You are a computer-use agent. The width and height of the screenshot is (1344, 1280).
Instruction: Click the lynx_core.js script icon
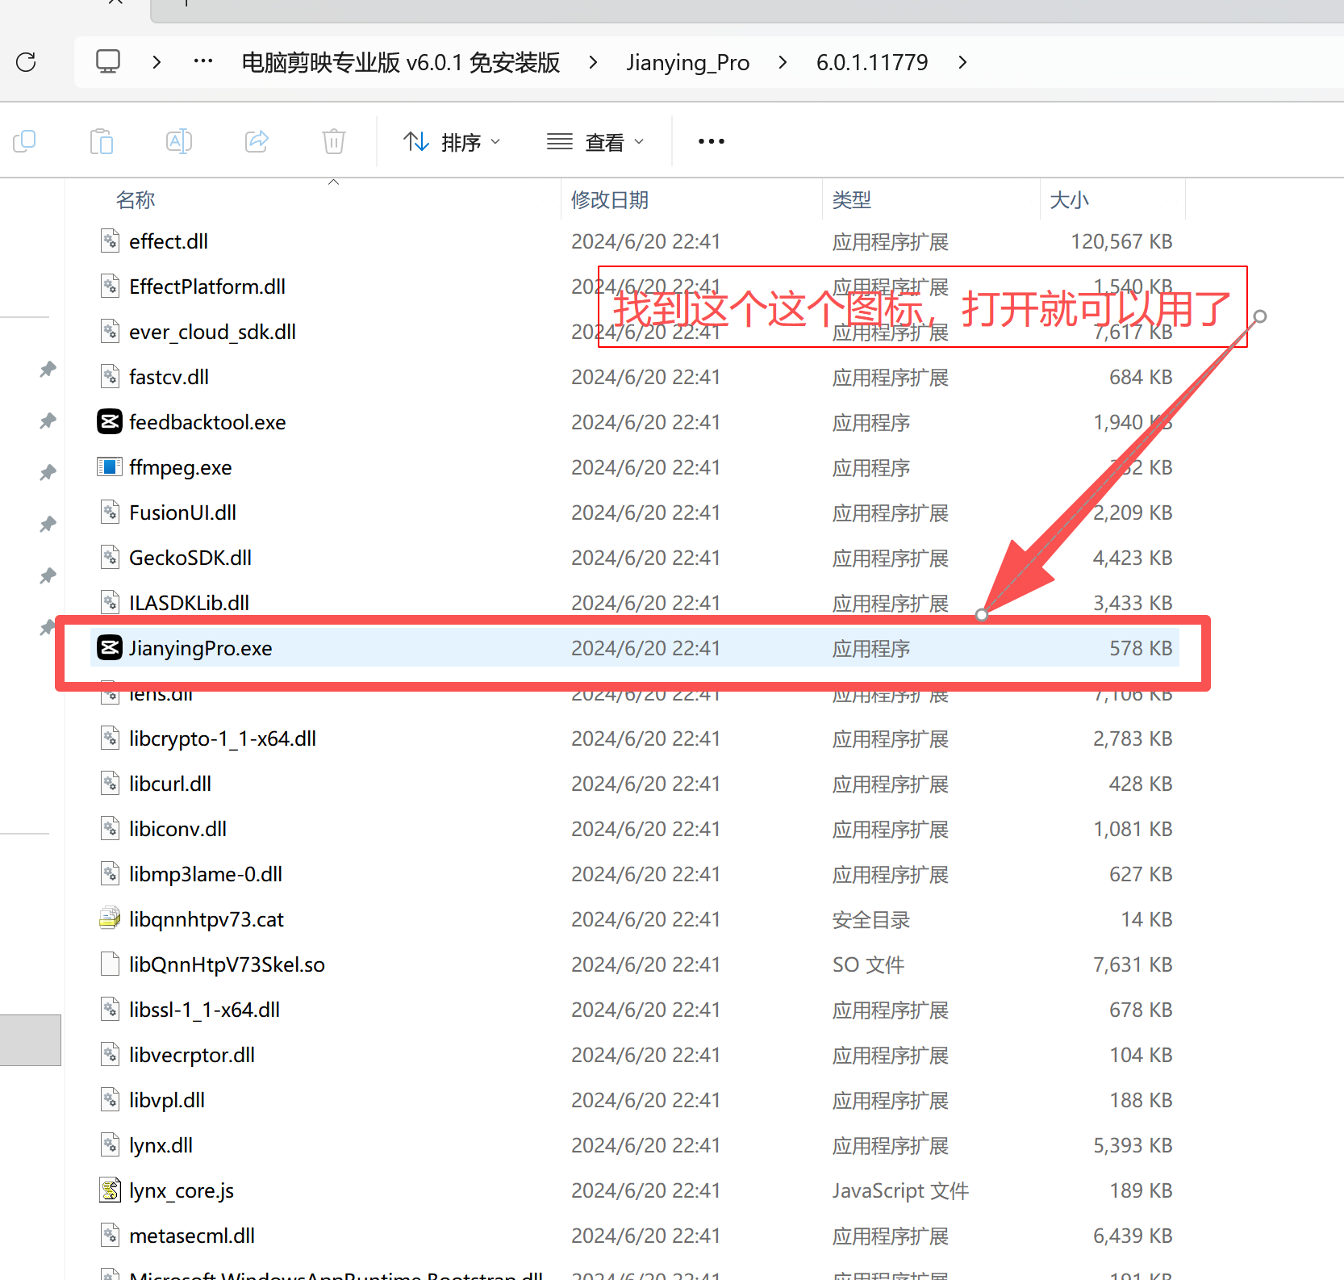pos(110,1190)
